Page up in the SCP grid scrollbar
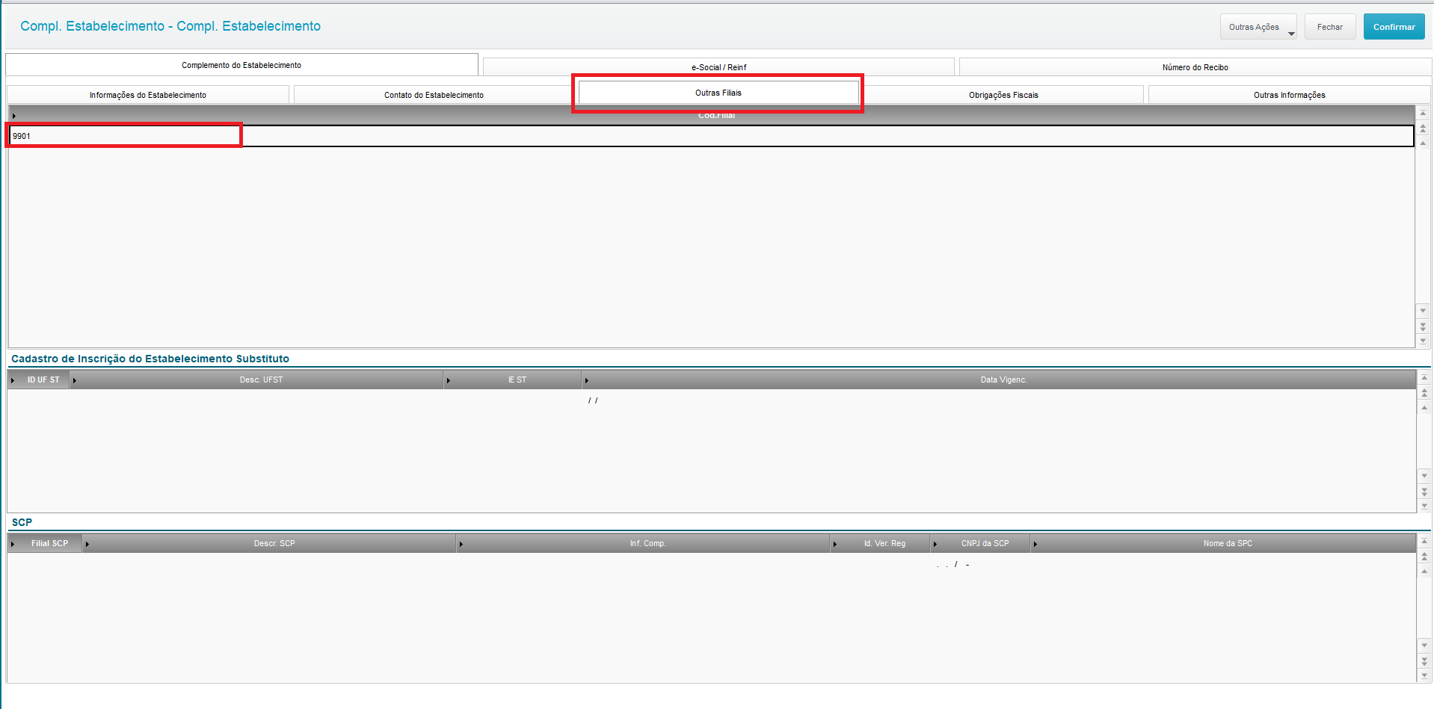Viewport: 1434px width, 709px height. 1424,557
